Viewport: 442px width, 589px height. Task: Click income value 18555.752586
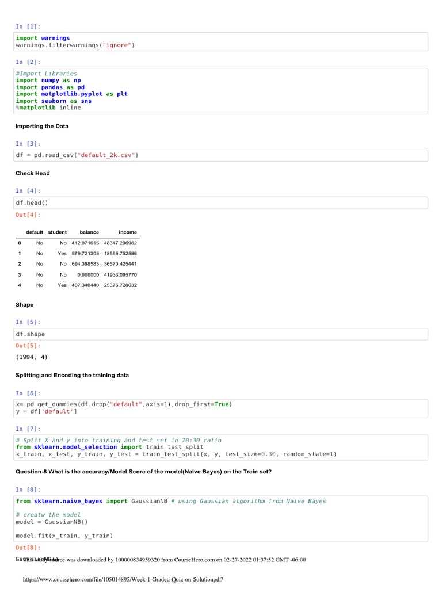click(120, 254)
